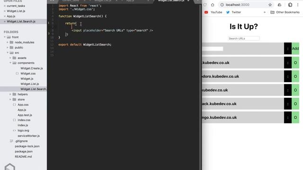Click the hexagon extension icon in browser toolbar
The height and width of the screenshot is (170, 303).
[290, 5]
